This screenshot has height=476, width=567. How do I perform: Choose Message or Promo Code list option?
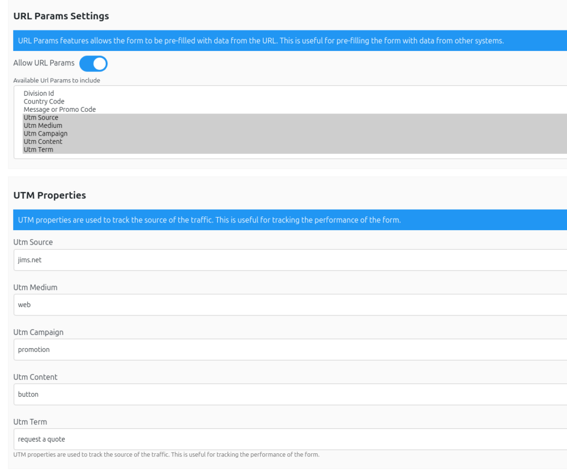click(60, 110)
